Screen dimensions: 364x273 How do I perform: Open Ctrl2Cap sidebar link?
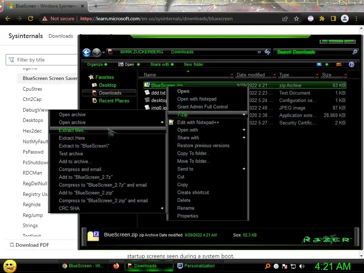click(x=32, y=100)
